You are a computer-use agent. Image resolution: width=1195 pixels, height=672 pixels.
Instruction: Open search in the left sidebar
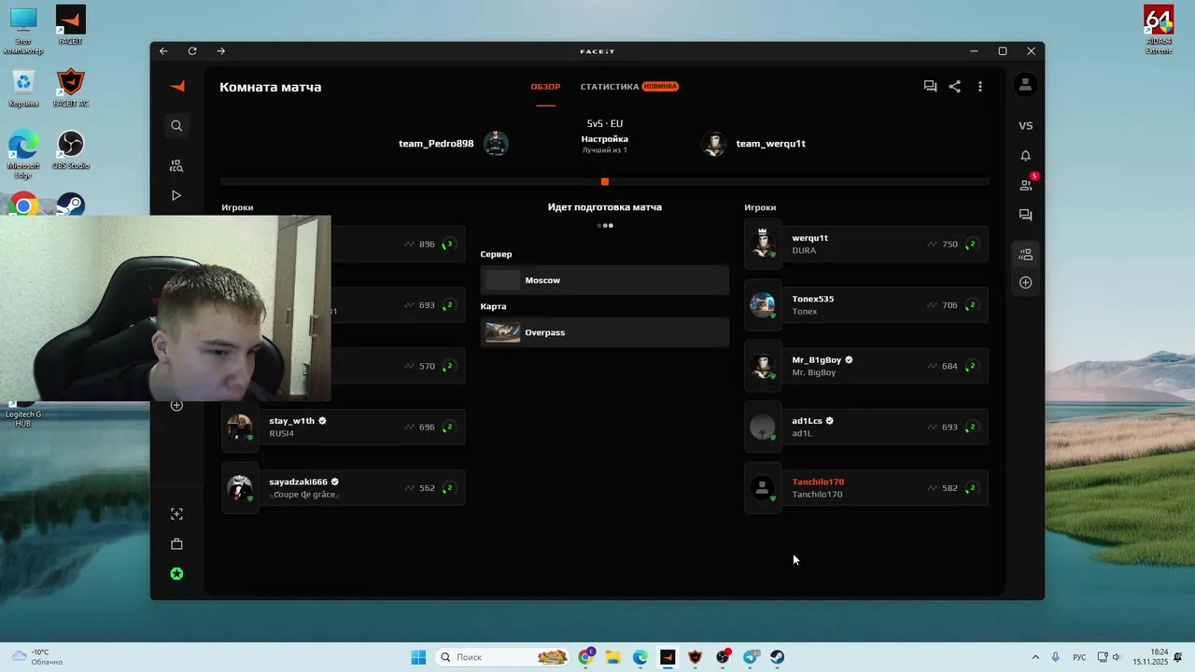point(176,125)
